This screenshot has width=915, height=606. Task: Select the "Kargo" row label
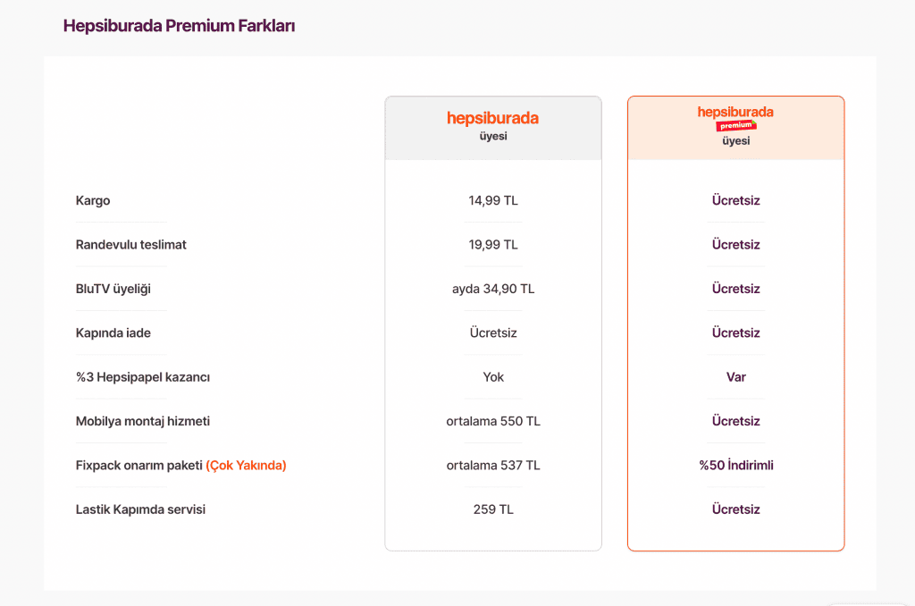[x=93, y=201]
